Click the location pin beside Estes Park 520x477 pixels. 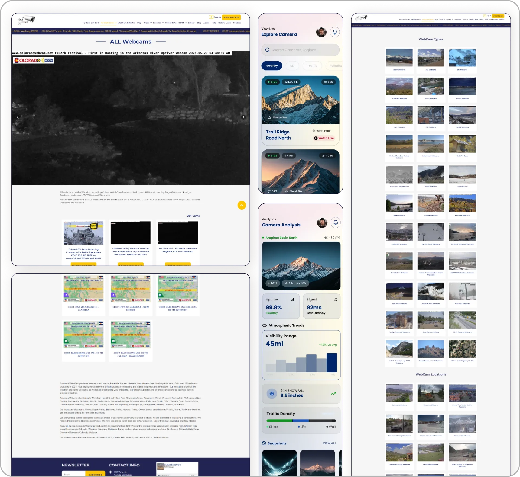(x=314, y=131)
